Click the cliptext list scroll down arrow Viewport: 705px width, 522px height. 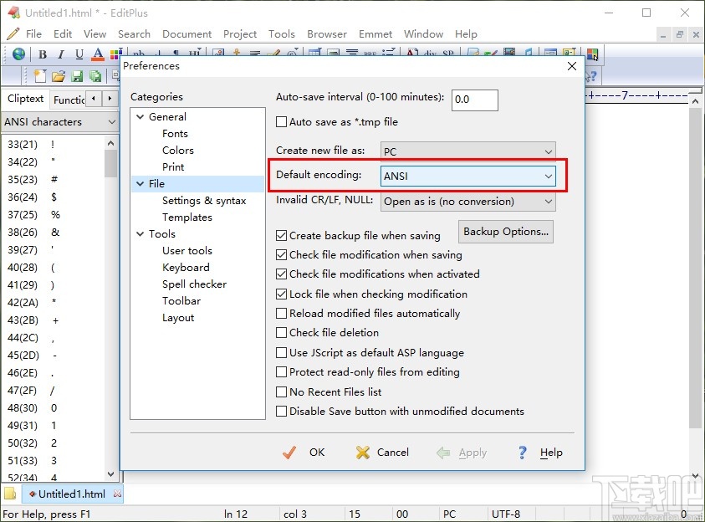click(111, 473)
